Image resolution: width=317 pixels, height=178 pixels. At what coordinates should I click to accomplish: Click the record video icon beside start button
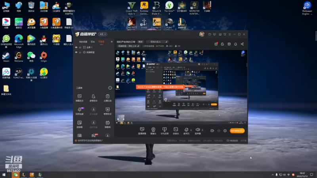coord(212,131)
